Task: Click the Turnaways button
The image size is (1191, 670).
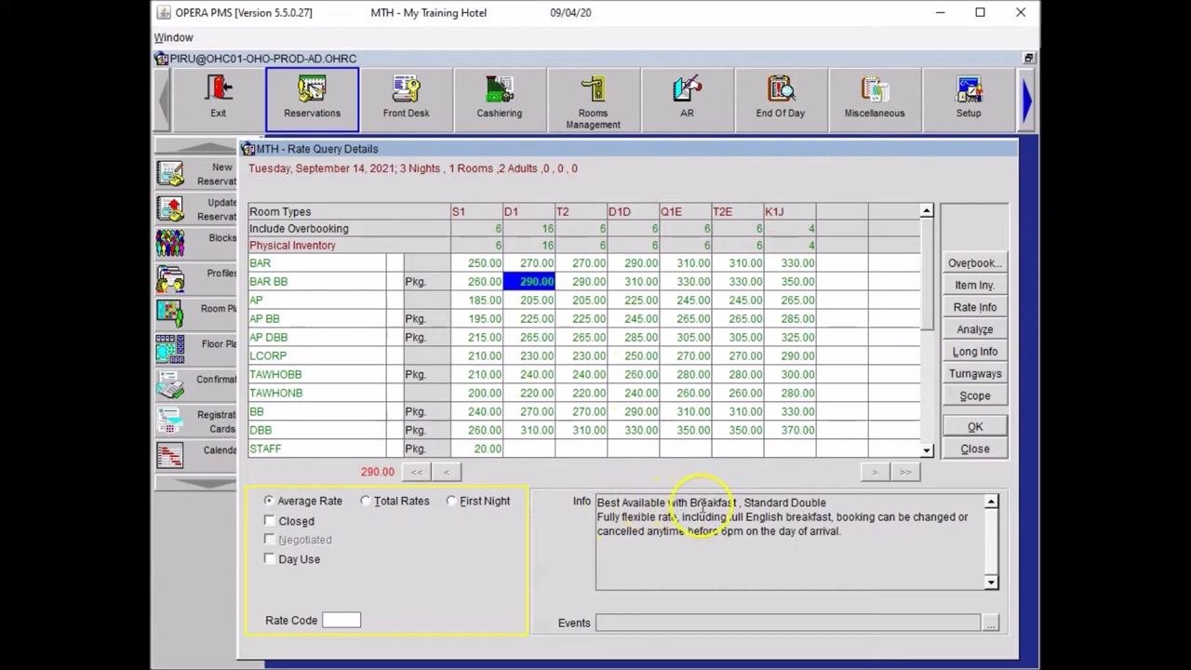Action: (x=975, y=374)
